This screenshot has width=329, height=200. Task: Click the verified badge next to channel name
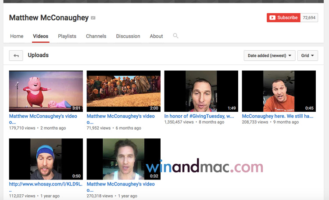[x=93, y=18]
